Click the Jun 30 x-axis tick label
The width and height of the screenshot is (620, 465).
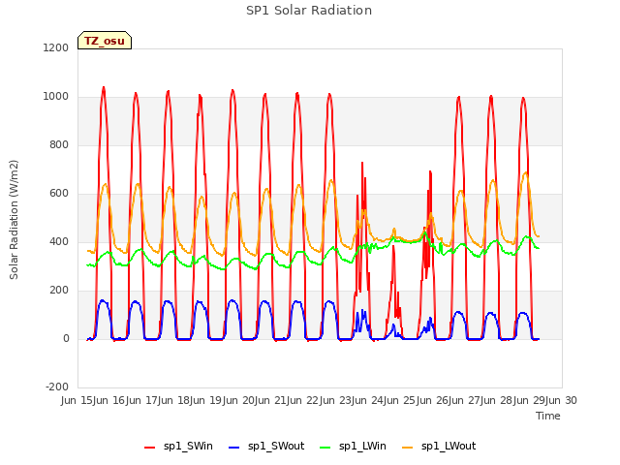[x=562, y=400]
